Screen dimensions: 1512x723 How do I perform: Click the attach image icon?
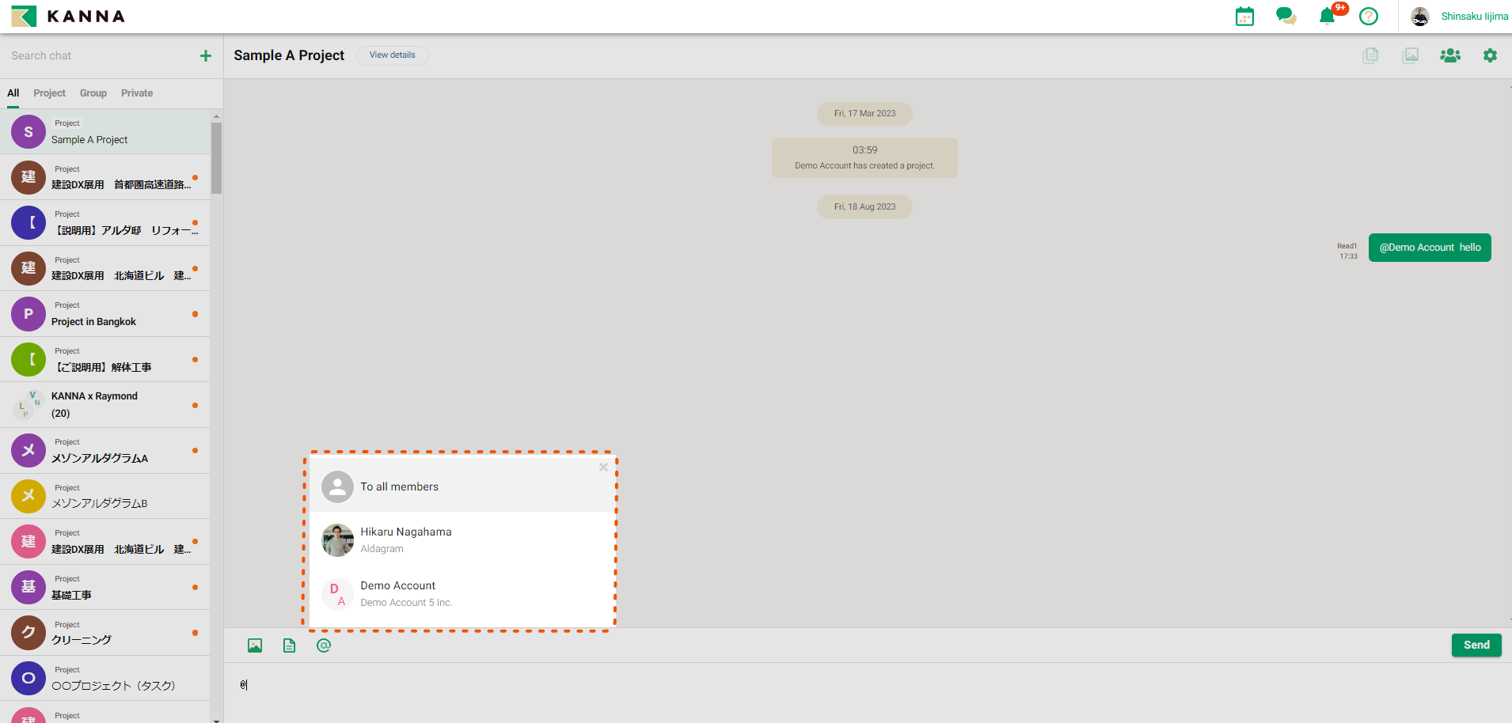click(x=255, y=645)
